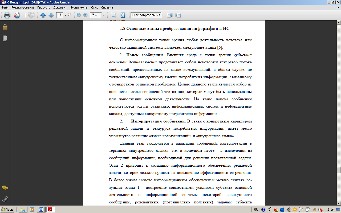
Task: Click the Find Previous icon
Action: click(169, 15)
